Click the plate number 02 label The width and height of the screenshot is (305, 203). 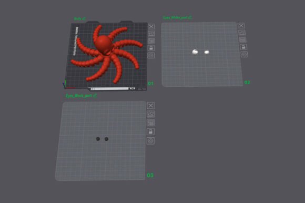tap(247, 83)
